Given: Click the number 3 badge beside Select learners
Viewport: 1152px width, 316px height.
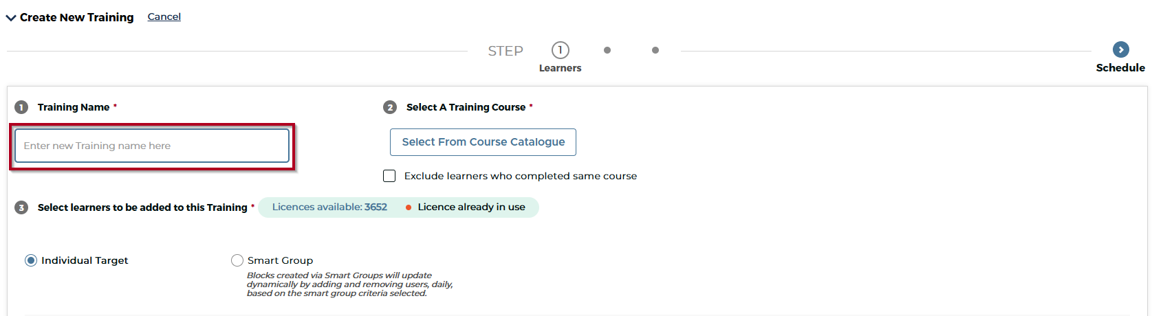Looking at the screenshot, I should [x=21, y=207].
